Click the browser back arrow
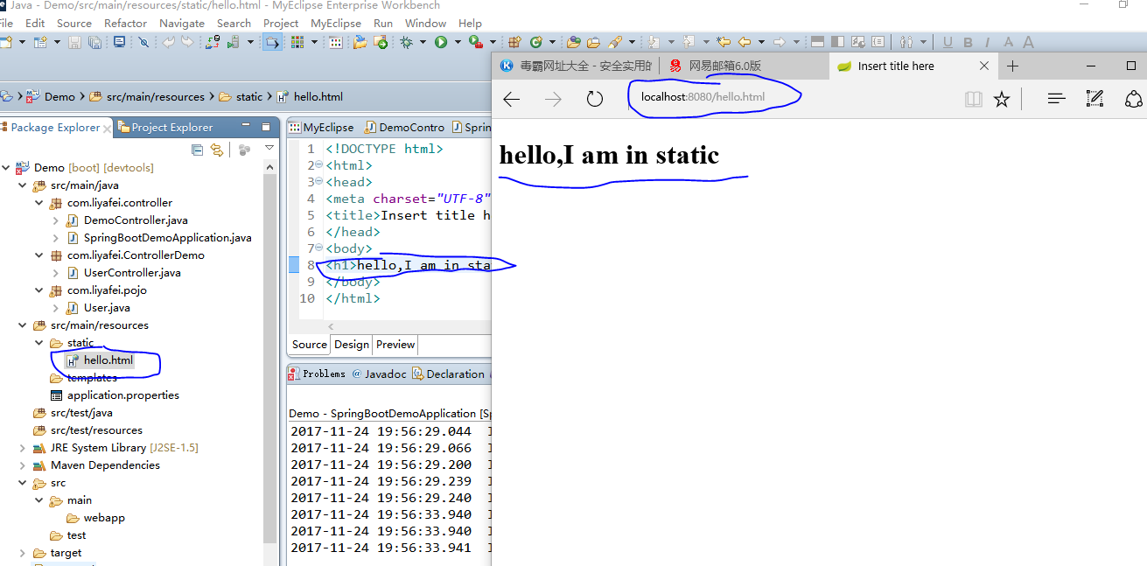This screenshot has height=566, width=1147. click(512, 99)
